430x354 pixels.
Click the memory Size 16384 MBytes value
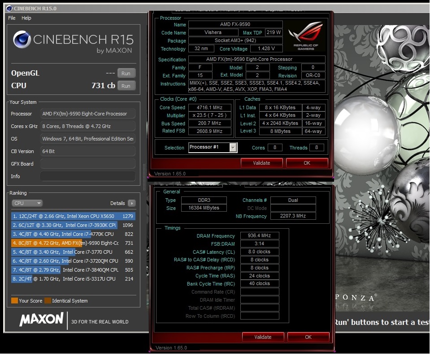[204, 208]
